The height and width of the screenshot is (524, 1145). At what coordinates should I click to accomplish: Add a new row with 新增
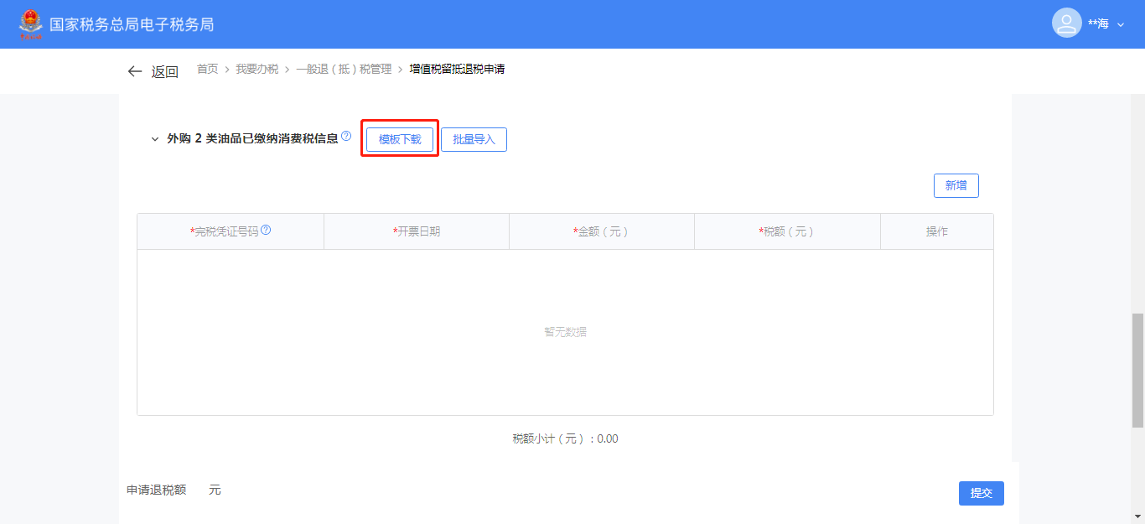click(956, 185)
